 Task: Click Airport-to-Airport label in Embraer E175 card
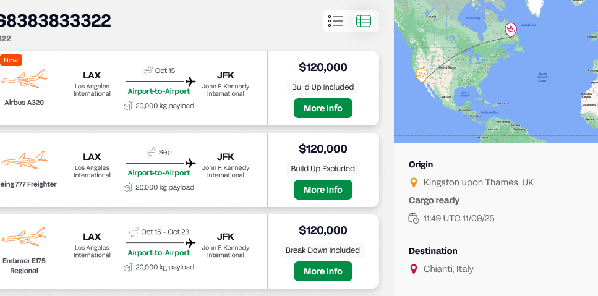159,253
